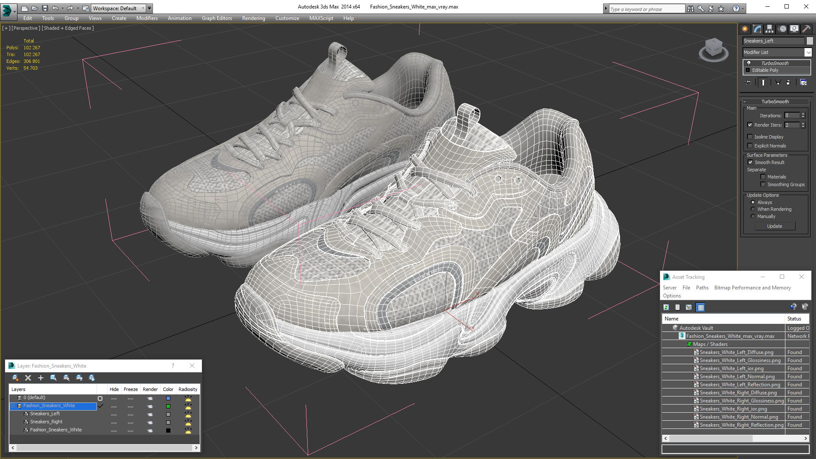Expand the Editable Poly stack entry
Viewport: 816px width, 459px height.
click(748, 70)
